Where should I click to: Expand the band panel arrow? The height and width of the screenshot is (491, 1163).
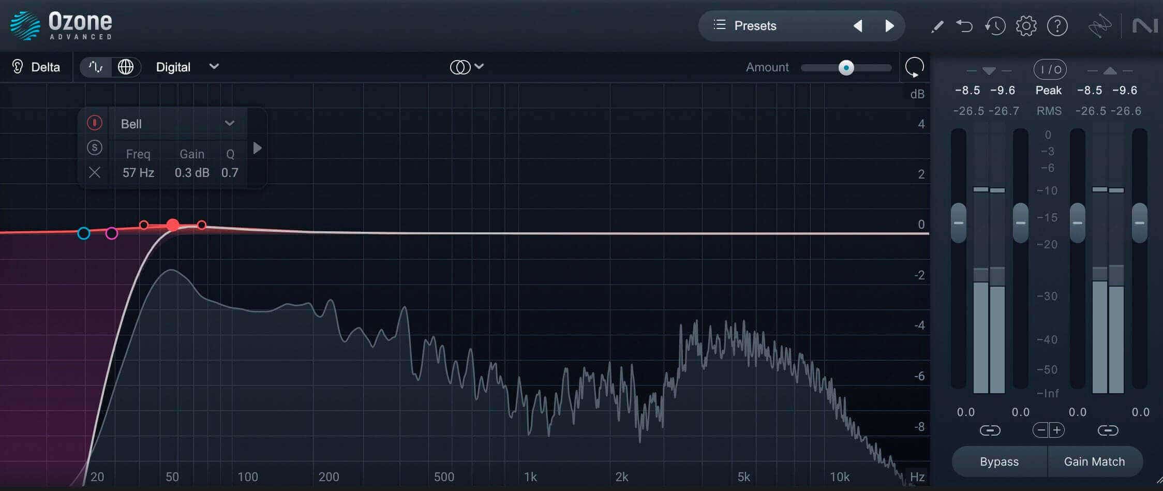[257, 148]
